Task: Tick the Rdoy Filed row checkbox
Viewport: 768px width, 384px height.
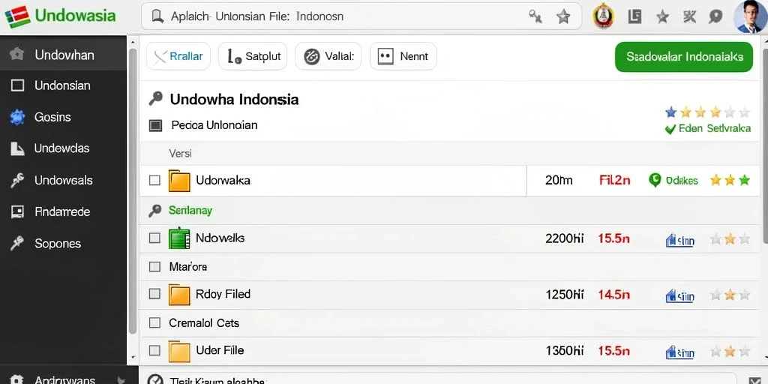Action: (x=154, y=294)
